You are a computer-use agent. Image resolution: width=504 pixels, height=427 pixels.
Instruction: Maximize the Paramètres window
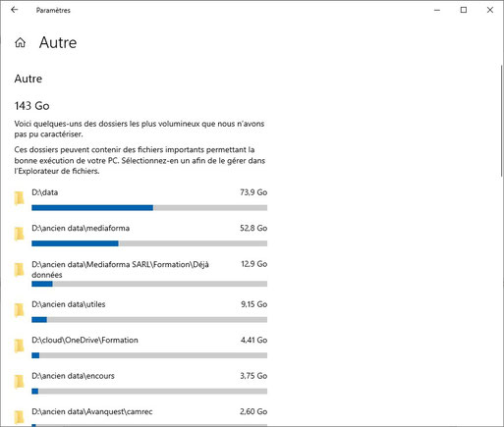pos(464,10)
